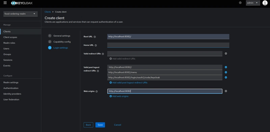
Task: Show help for Valid post logout redirect URIs
Action: (98, 71)
